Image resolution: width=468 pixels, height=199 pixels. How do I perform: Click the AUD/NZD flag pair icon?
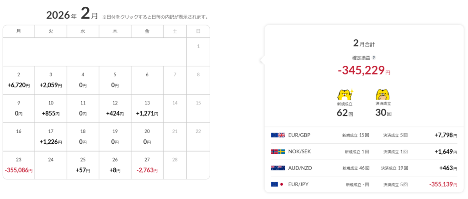(278, 168)
